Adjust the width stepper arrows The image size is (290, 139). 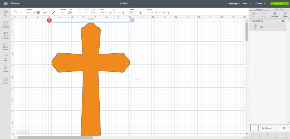click(x=110, y=12)
